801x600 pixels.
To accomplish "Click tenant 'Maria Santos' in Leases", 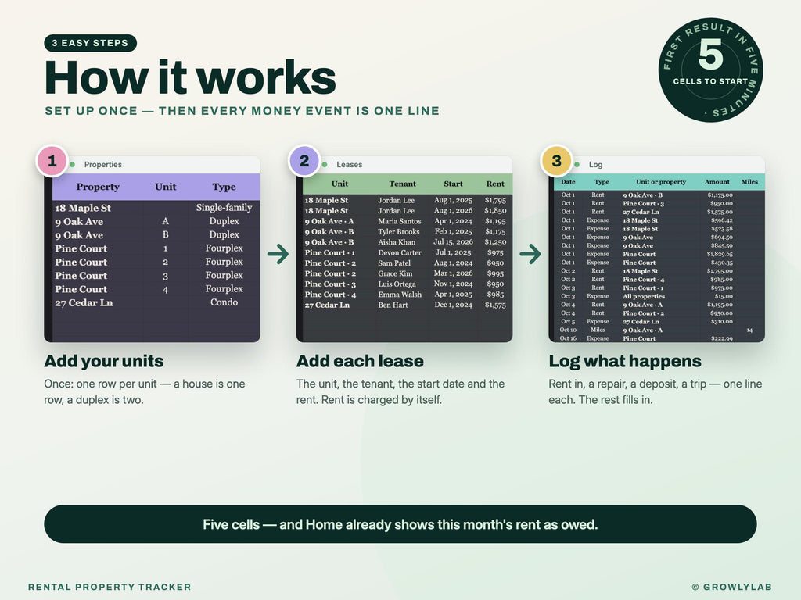I will click(400, 221).
